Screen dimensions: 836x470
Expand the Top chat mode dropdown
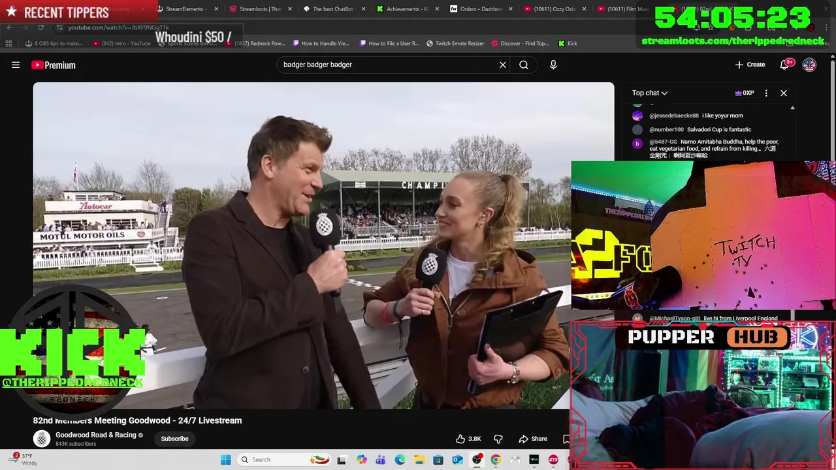(650, 93)
